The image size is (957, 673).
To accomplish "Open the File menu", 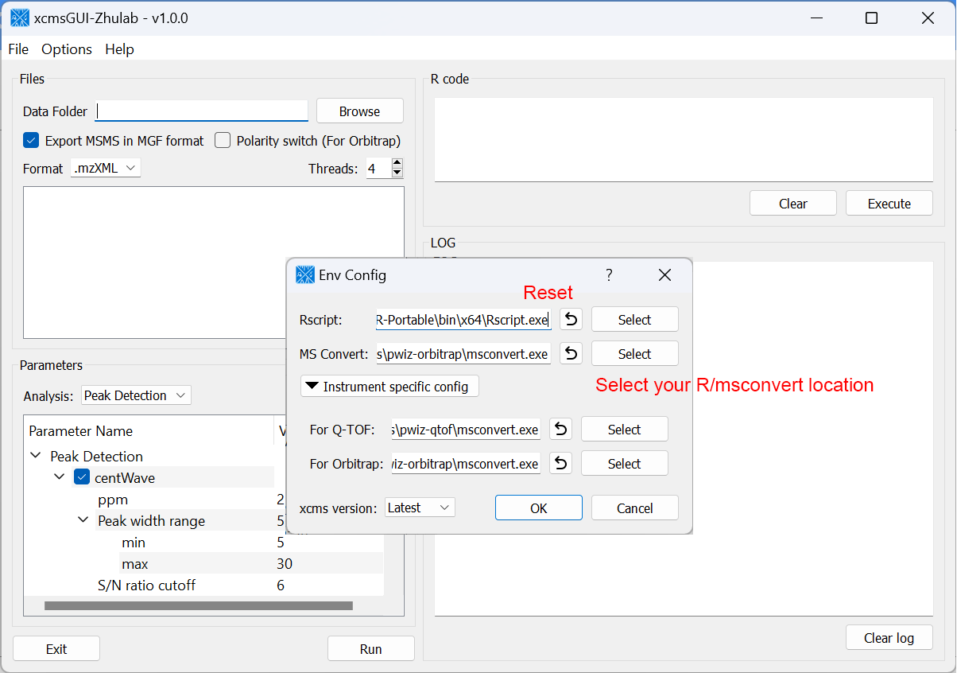I will (x=18, y=49).
